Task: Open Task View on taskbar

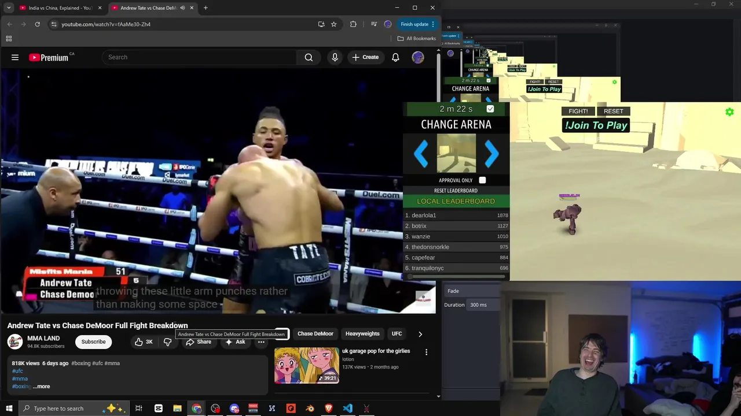Action: [139, 408]
